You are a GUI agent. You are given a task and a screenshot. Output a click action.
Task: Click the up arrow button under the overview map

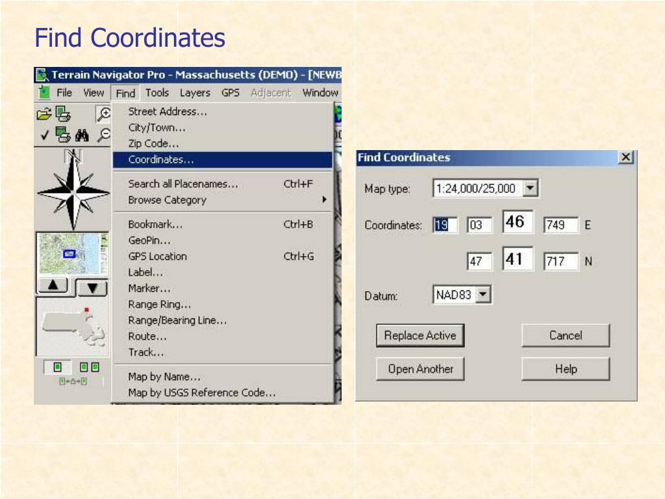pyautogui.click(x=53, y=286)
